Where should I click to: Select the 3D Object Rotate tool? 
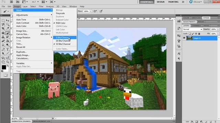coord(3,58)
